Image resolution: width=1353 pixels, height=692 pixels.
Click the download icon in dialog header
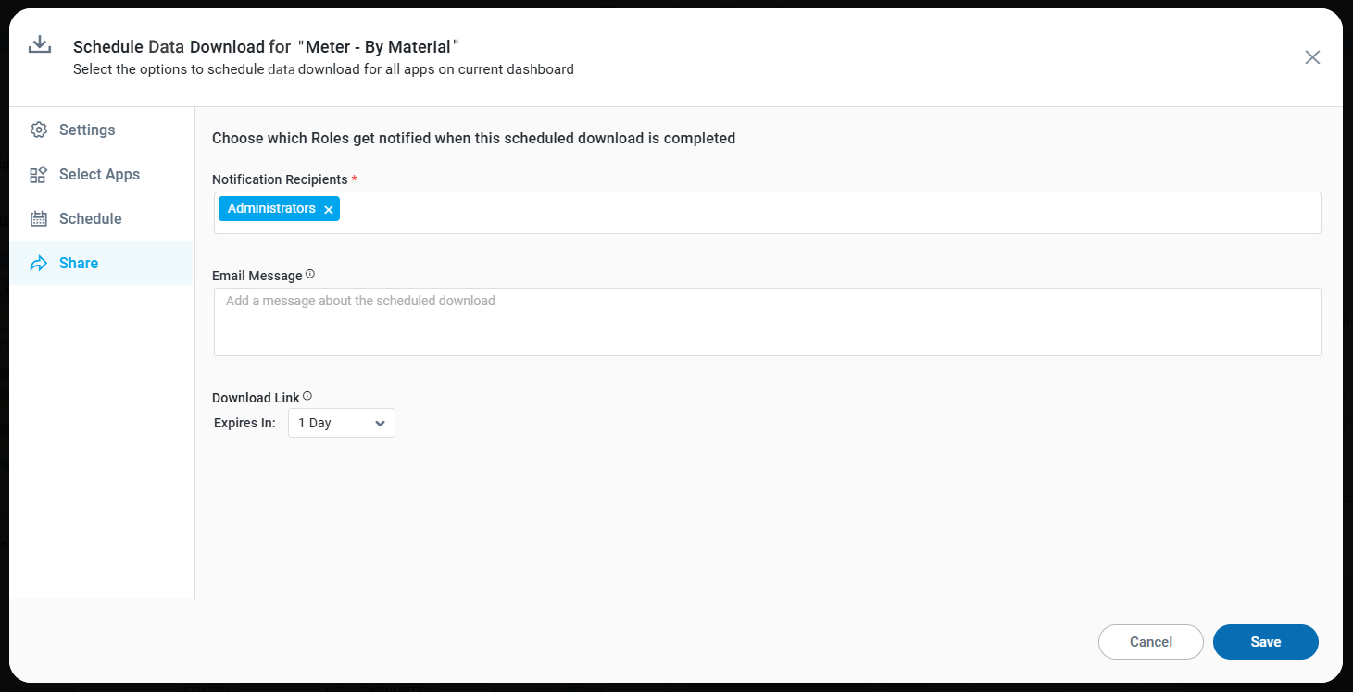[39, 45]
